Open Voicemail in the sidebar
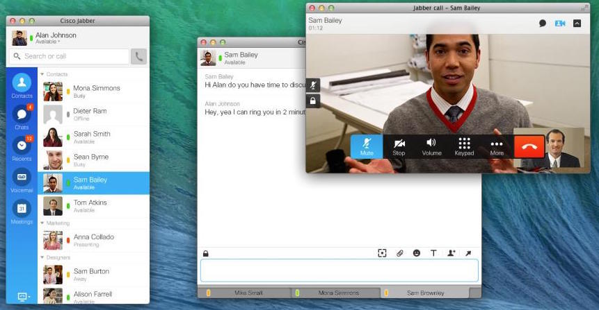599x310 pixels. pos(22,180)
